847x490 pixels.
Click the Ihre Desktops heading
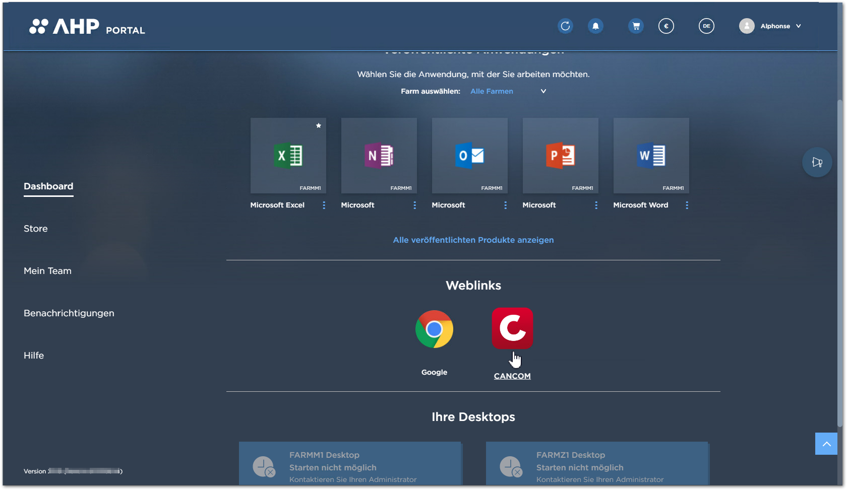click(473, 417)
